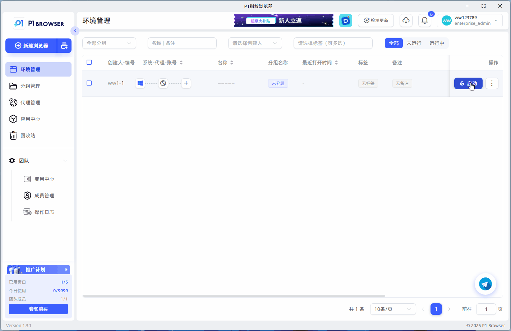Launch the environment with the 启动 button

point(468,83)
